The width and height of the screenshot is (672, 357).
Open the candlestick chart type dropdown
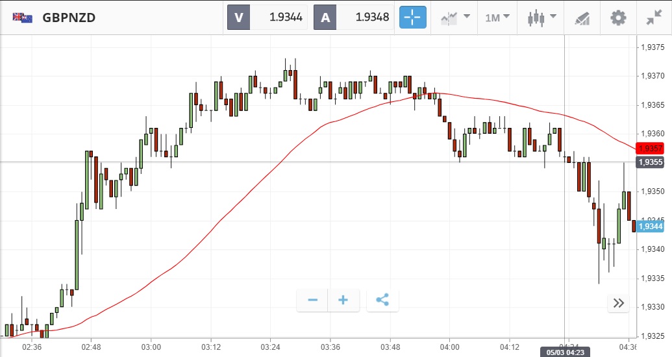coord(543,18)
